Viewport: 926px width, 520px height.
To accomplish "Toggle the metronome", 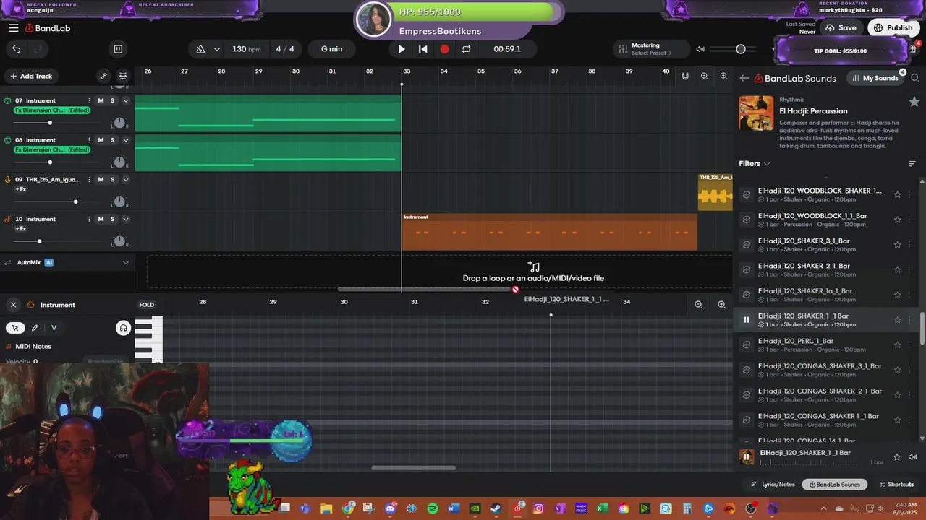I will click(200, 49).
